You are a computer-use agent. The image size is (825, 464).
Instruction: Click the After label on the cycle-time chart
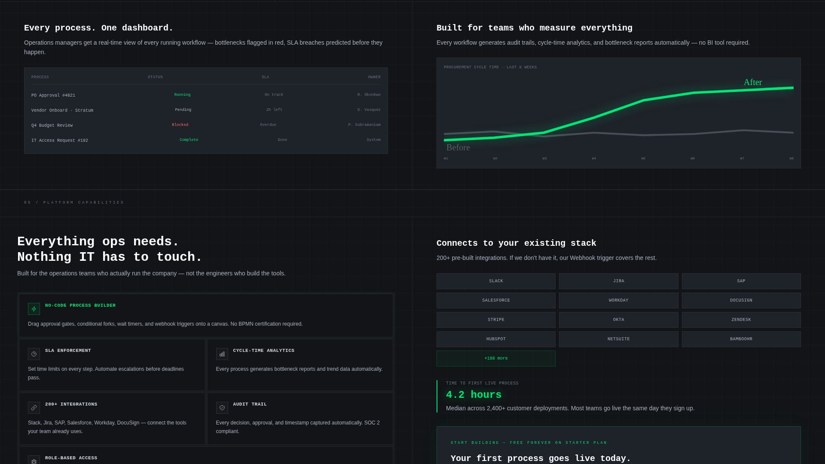[752, 82]
